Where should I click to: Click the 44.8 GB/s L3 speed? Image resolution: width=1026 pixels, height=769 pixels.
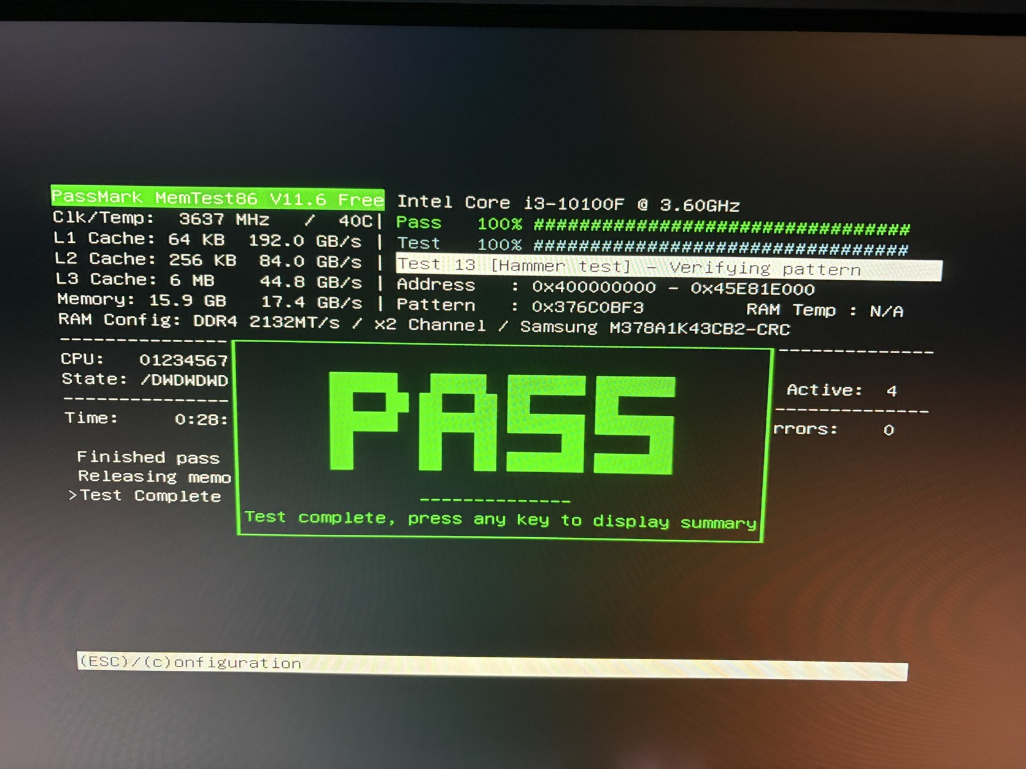coord(310,281)
